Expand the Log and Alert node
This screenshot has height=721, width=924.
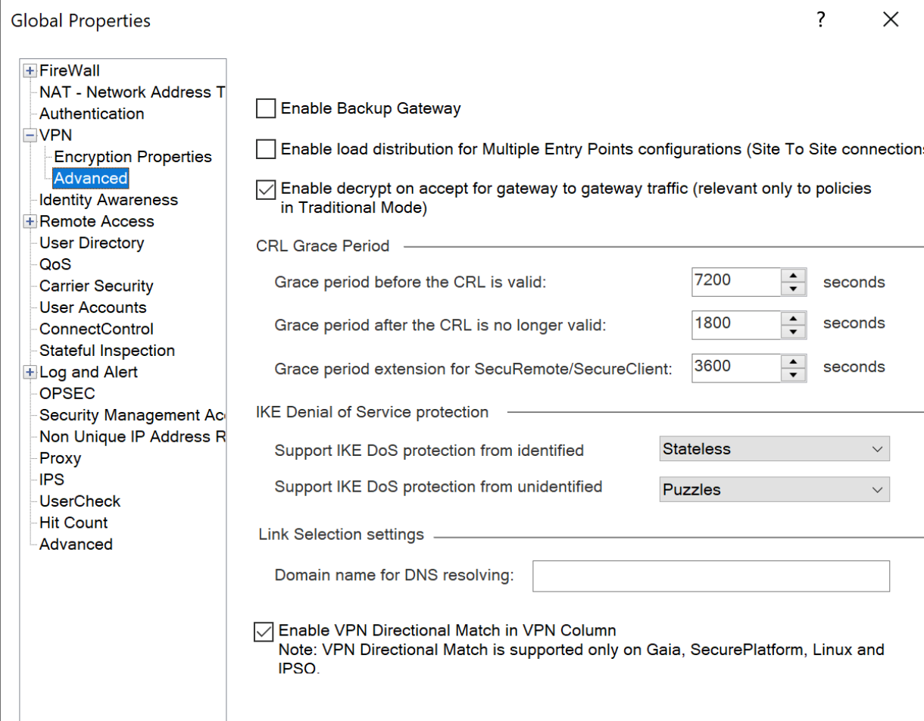[x=30, y=373]
